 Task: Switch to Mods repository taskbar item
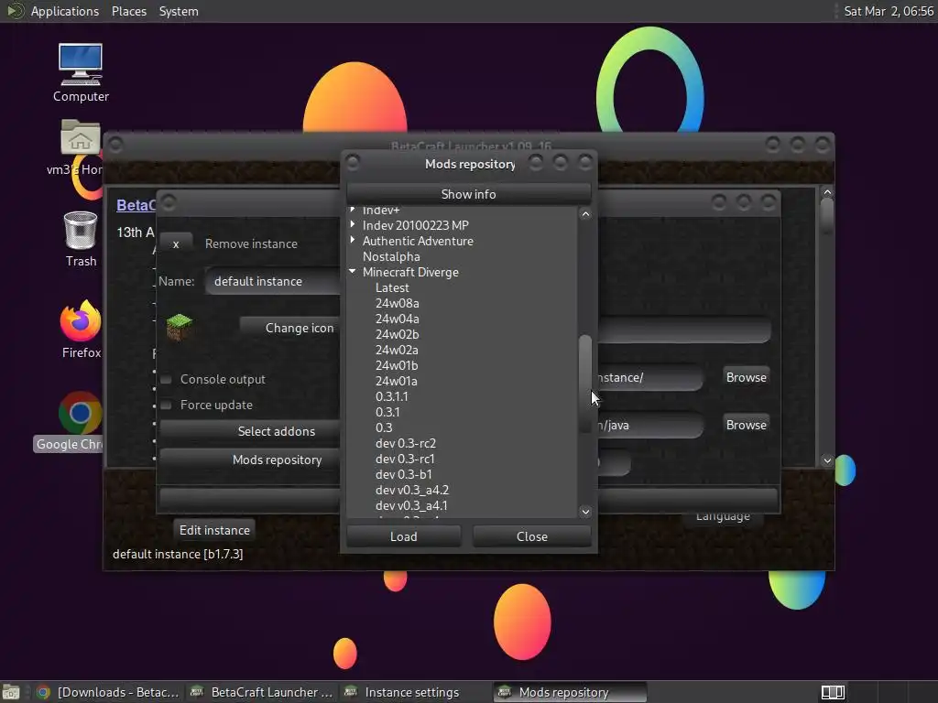pos(570,692)
